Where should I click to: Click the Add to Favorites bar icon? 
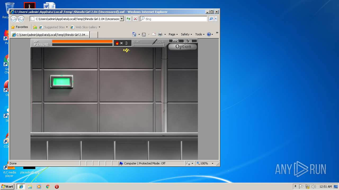coord(35,27)
